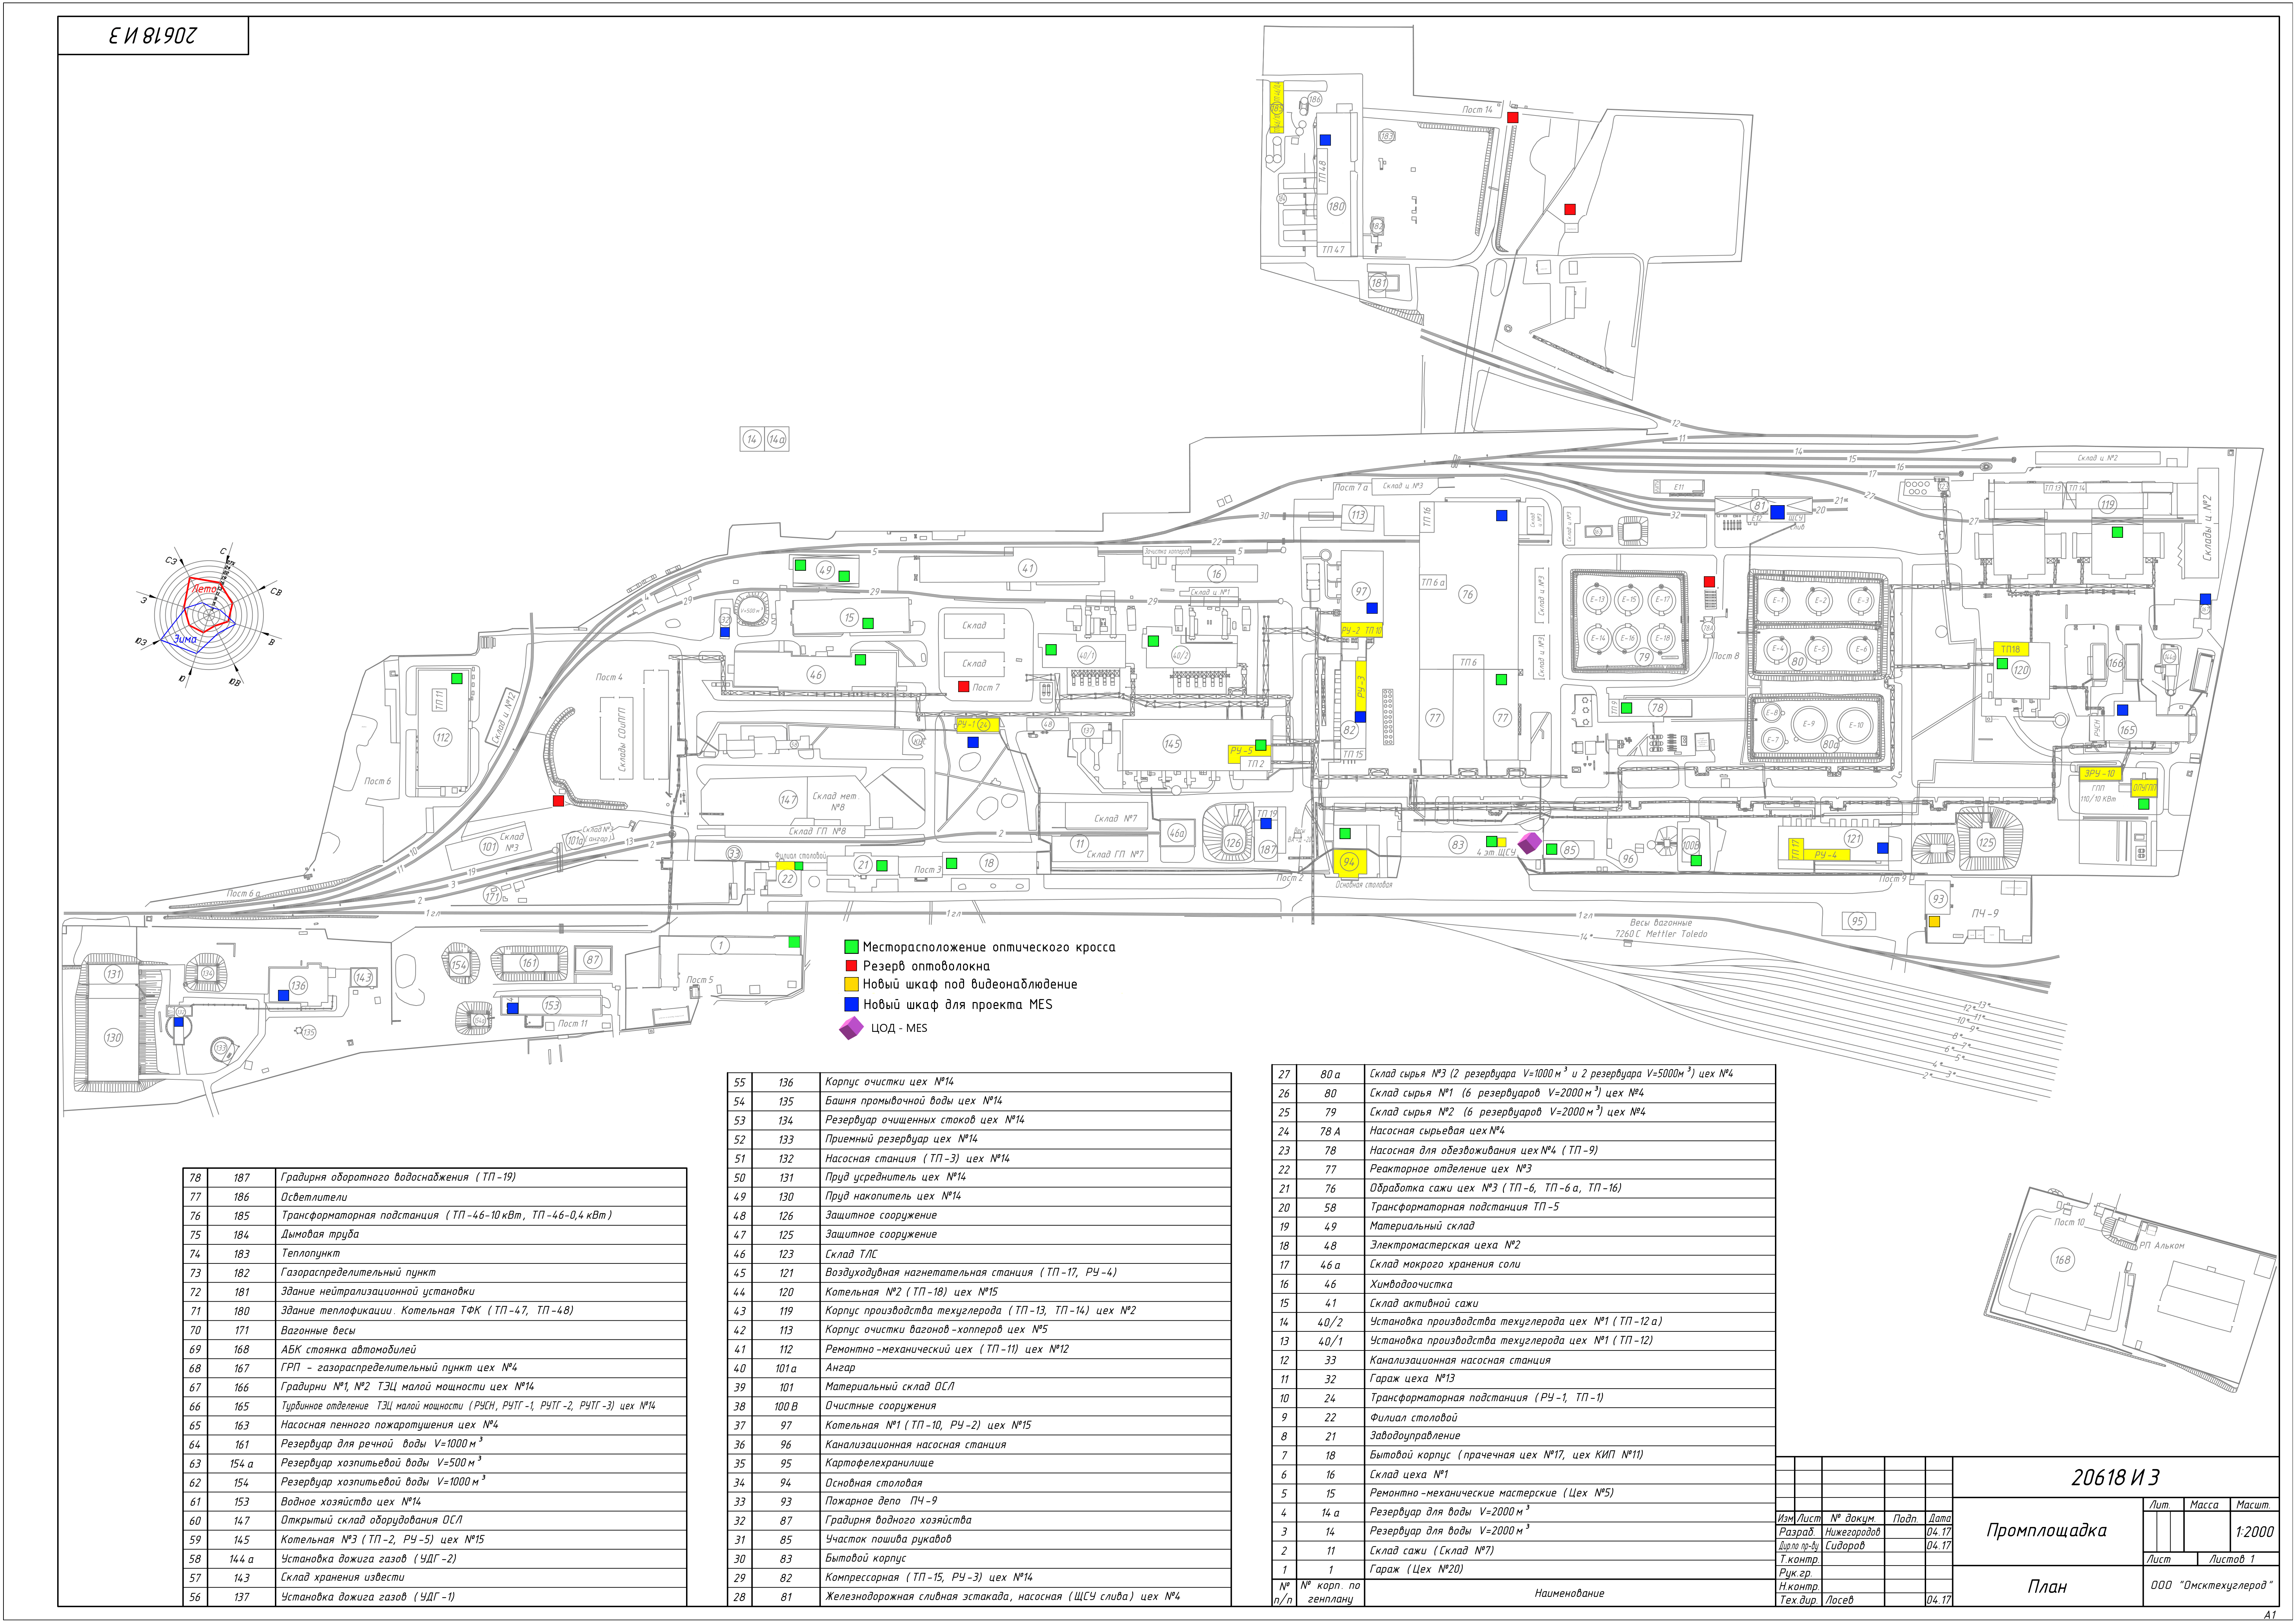Screen dimensions: 2296x1622
Task: Select the yellow marker near building 93
Action: tap(1934, 922)
